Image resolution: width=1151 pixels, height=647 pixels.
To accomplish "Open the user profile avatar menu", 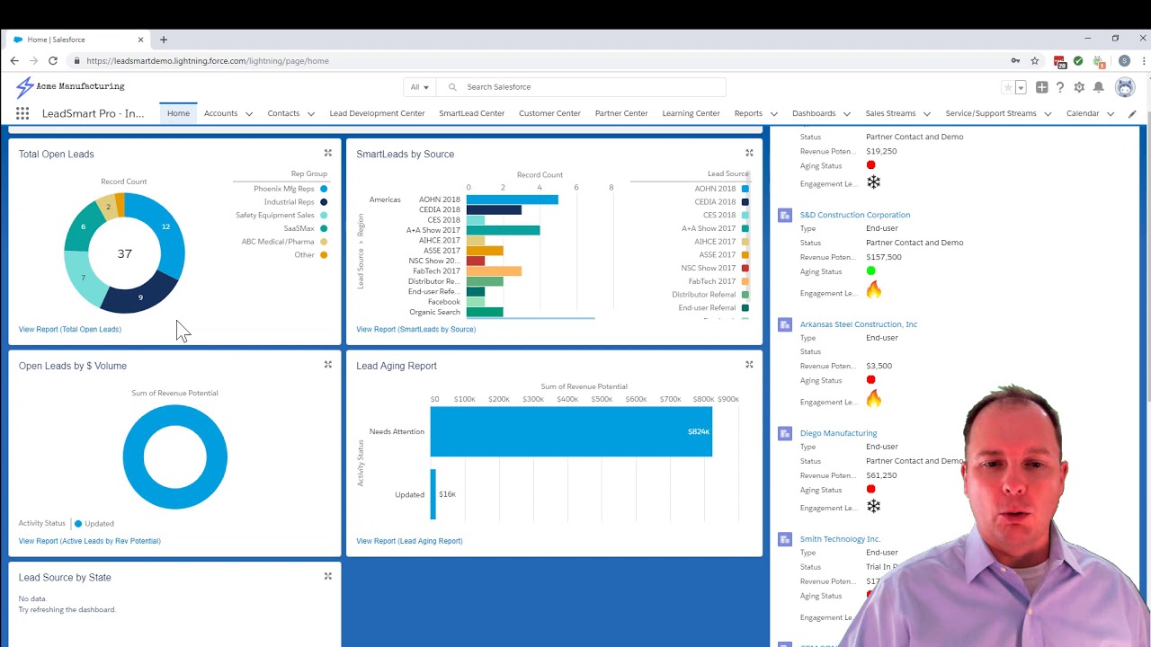I will point(1125,87).
